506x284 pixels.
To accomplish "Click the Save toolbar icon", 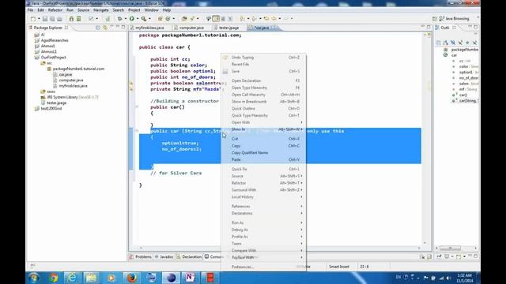I will tap(45, 19).
